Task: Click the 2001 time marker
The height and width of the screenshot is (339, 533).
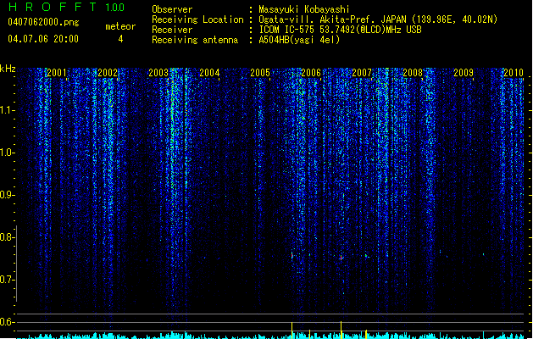Action: pyautogui.click(x=57, y=73)
